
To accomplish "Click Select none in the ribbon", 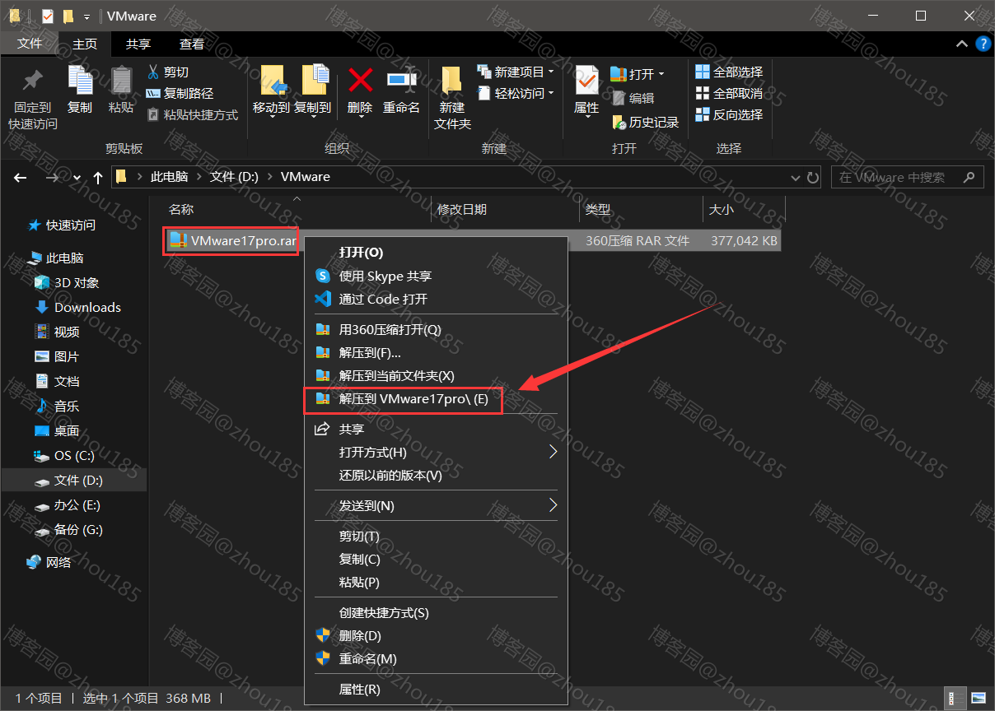I will [x=729, y=94].
